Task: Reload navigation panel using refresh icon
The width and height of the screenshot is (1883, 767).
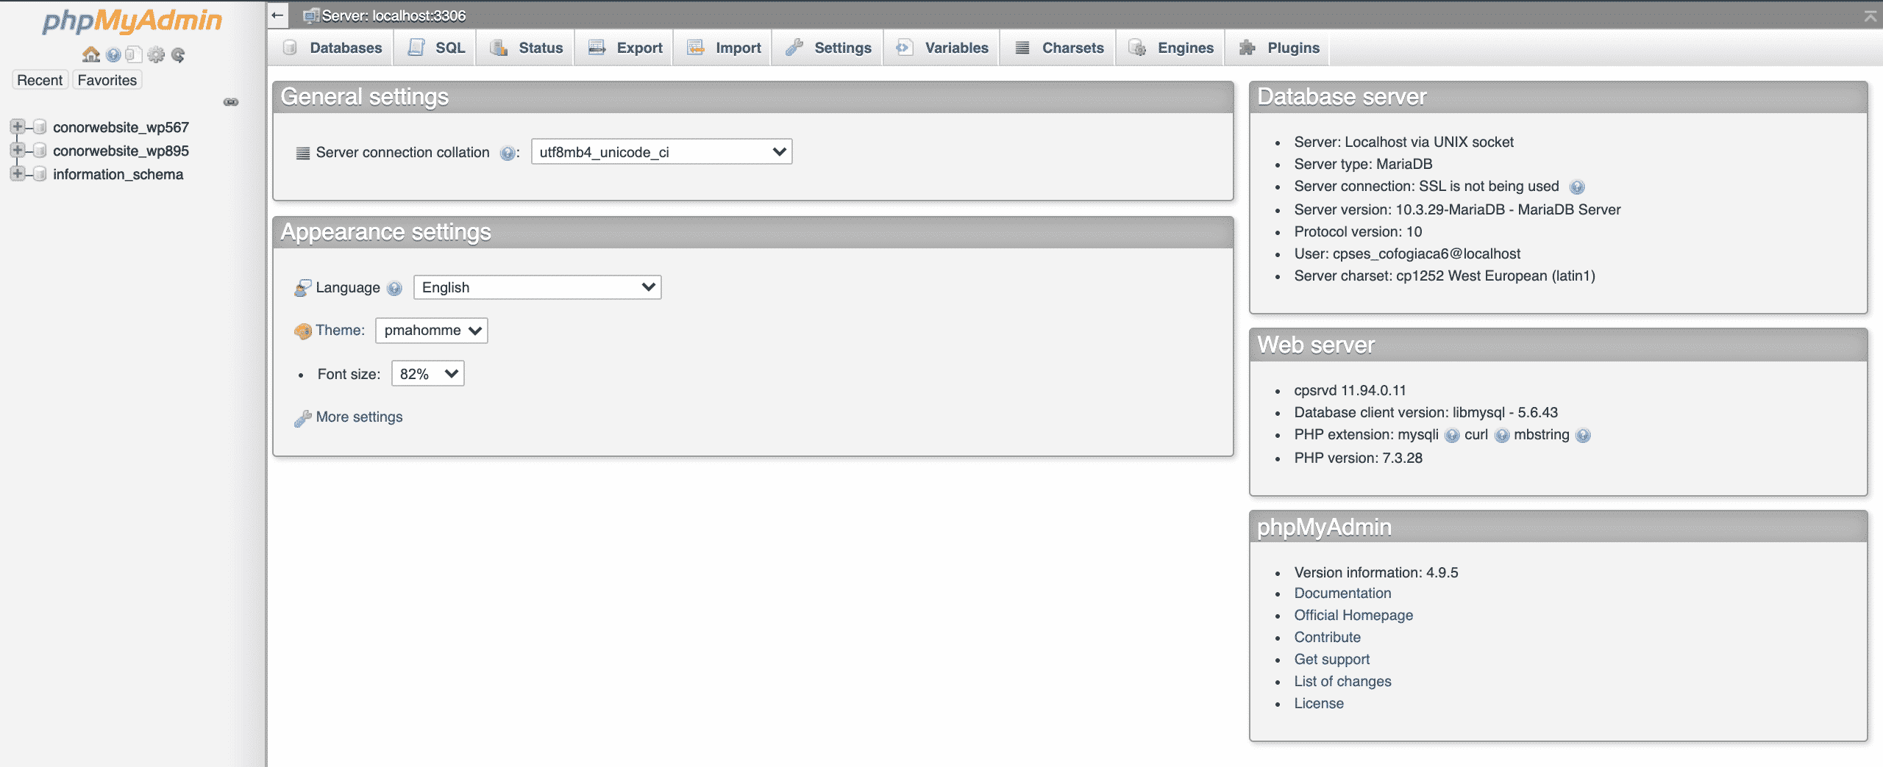Action: [x=178, y=54]
